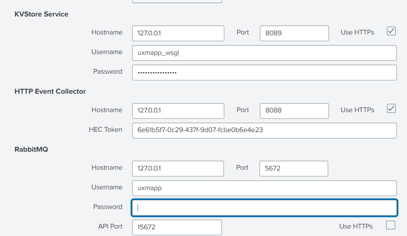407x236 pixels.
Task: Click the empty RabbitMQ Password field
Action: coord(264,208)
